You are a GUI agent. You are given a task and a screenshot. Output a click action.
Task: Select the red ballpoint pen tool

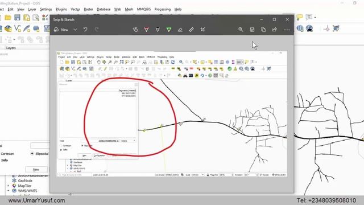tap(147, 30)
